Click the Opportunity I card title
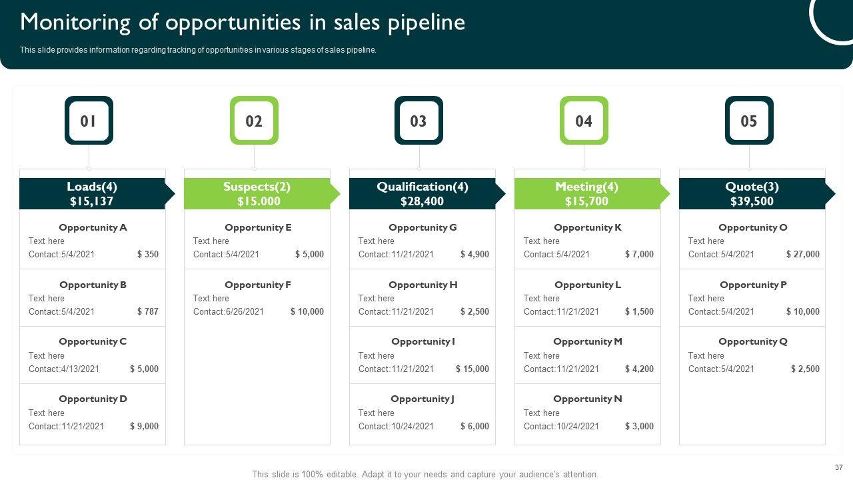The height and width of the screenshot is (480, 853). 423,341
